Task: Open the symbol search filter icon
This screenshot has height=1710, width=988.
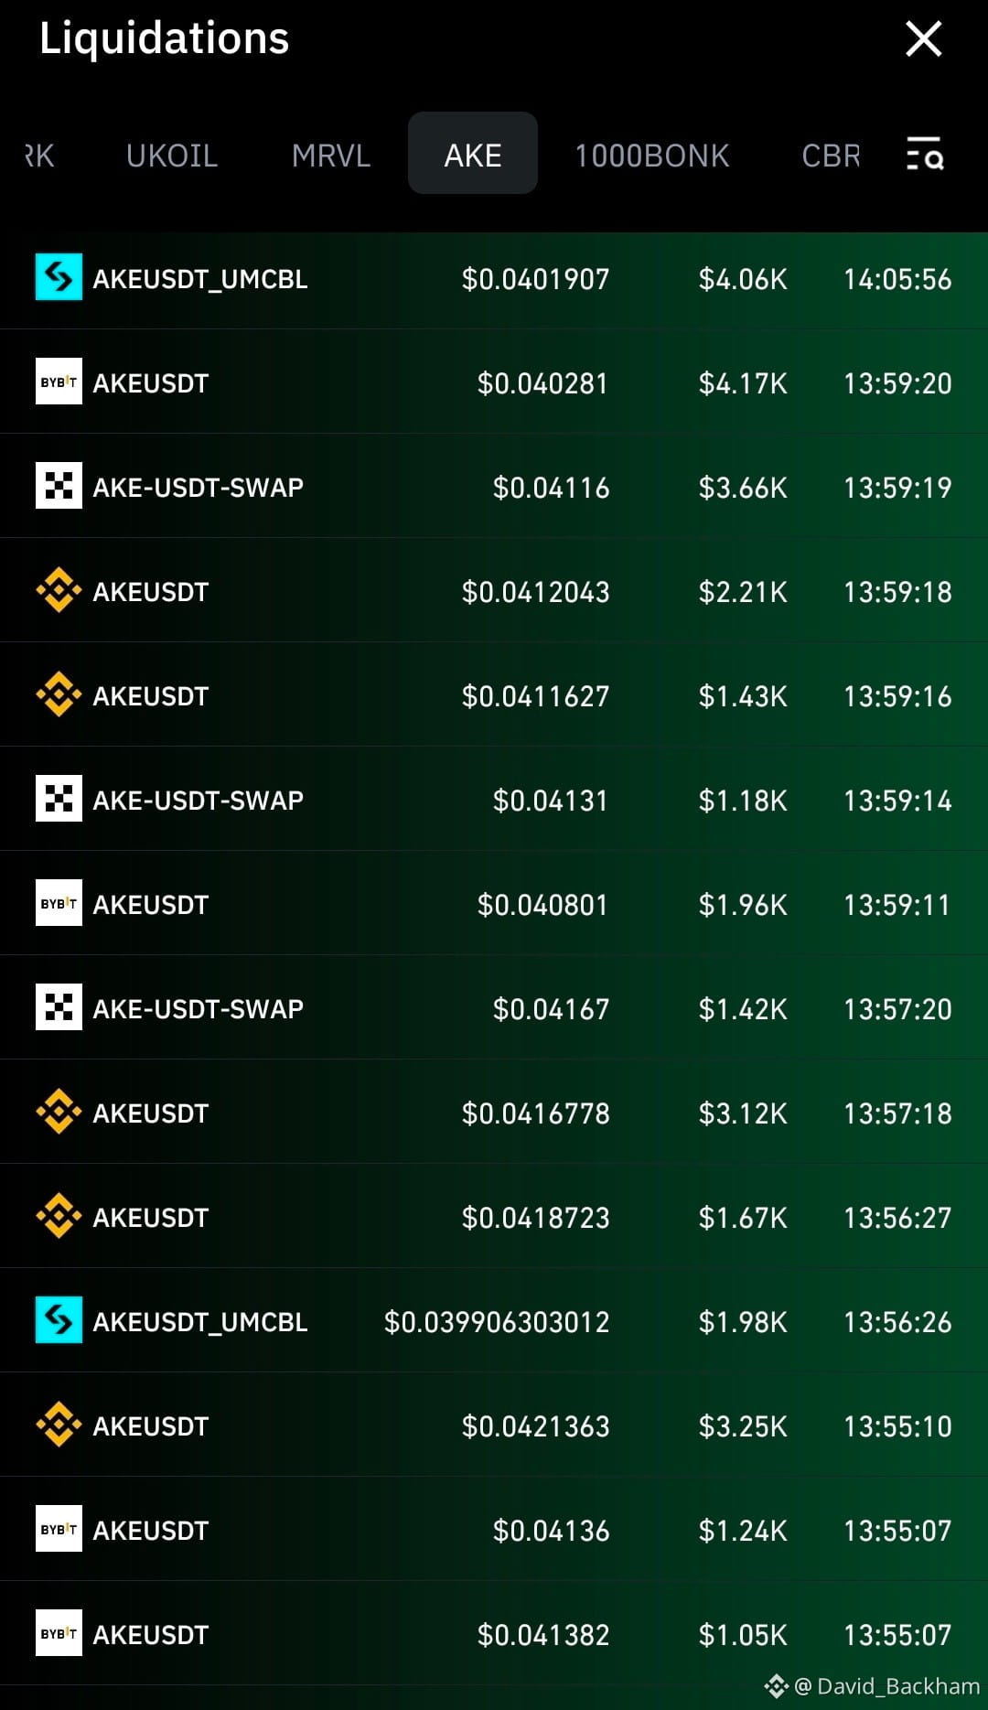Action: (x=924, y=154)
